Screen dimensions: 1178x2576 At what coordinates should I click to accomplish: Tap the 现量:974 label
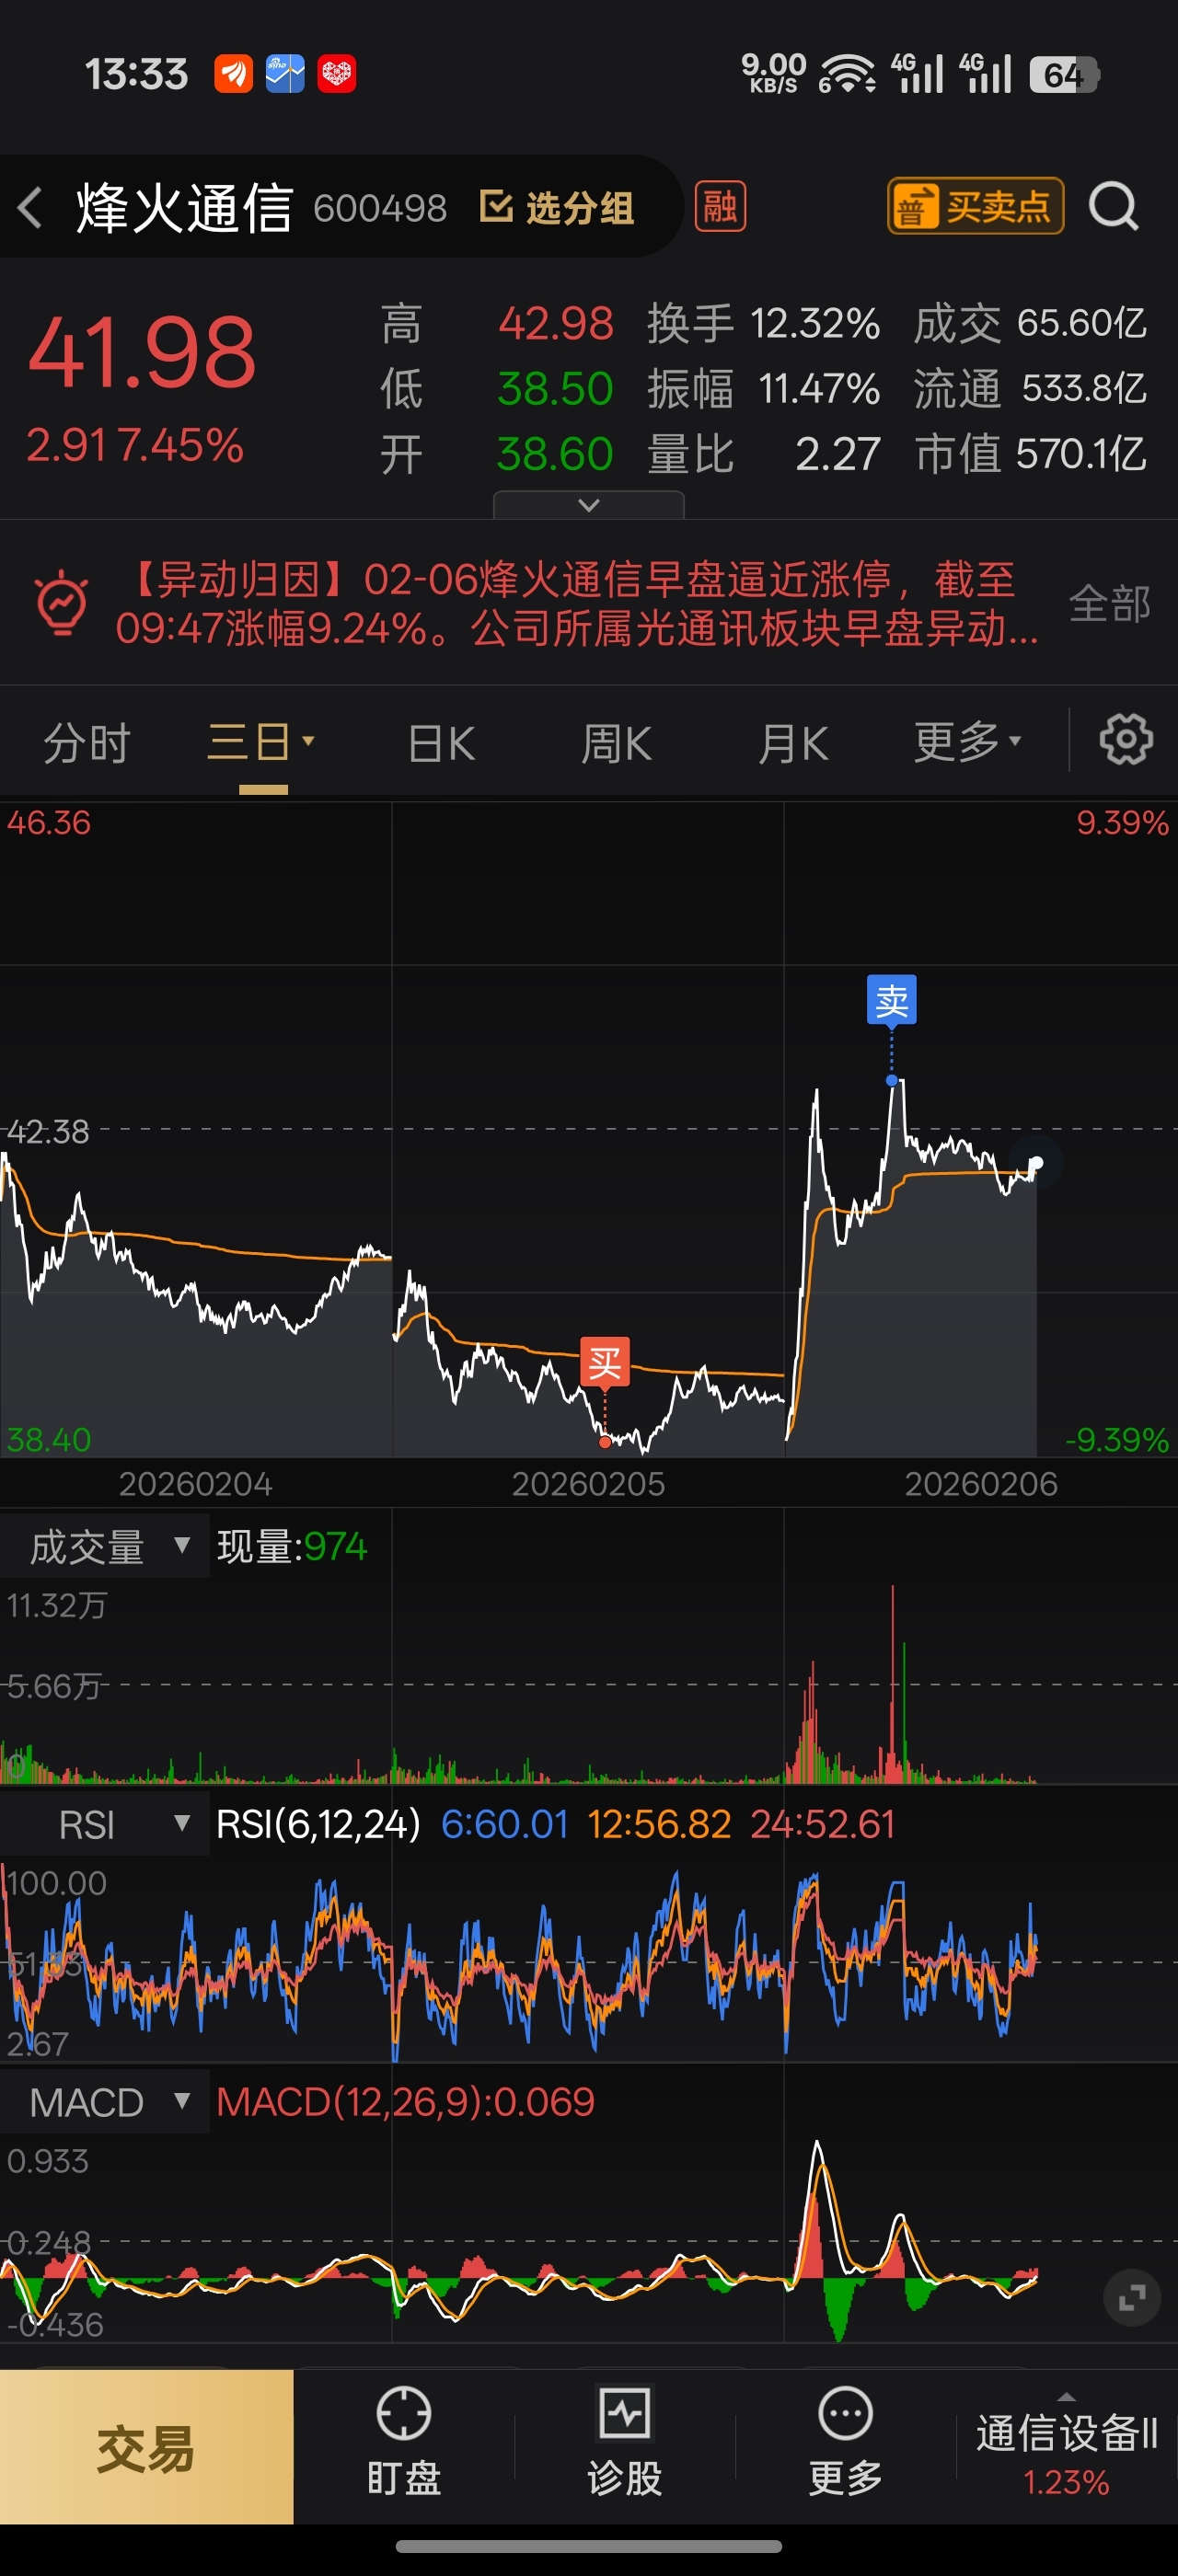click(x=292, y=1546)
